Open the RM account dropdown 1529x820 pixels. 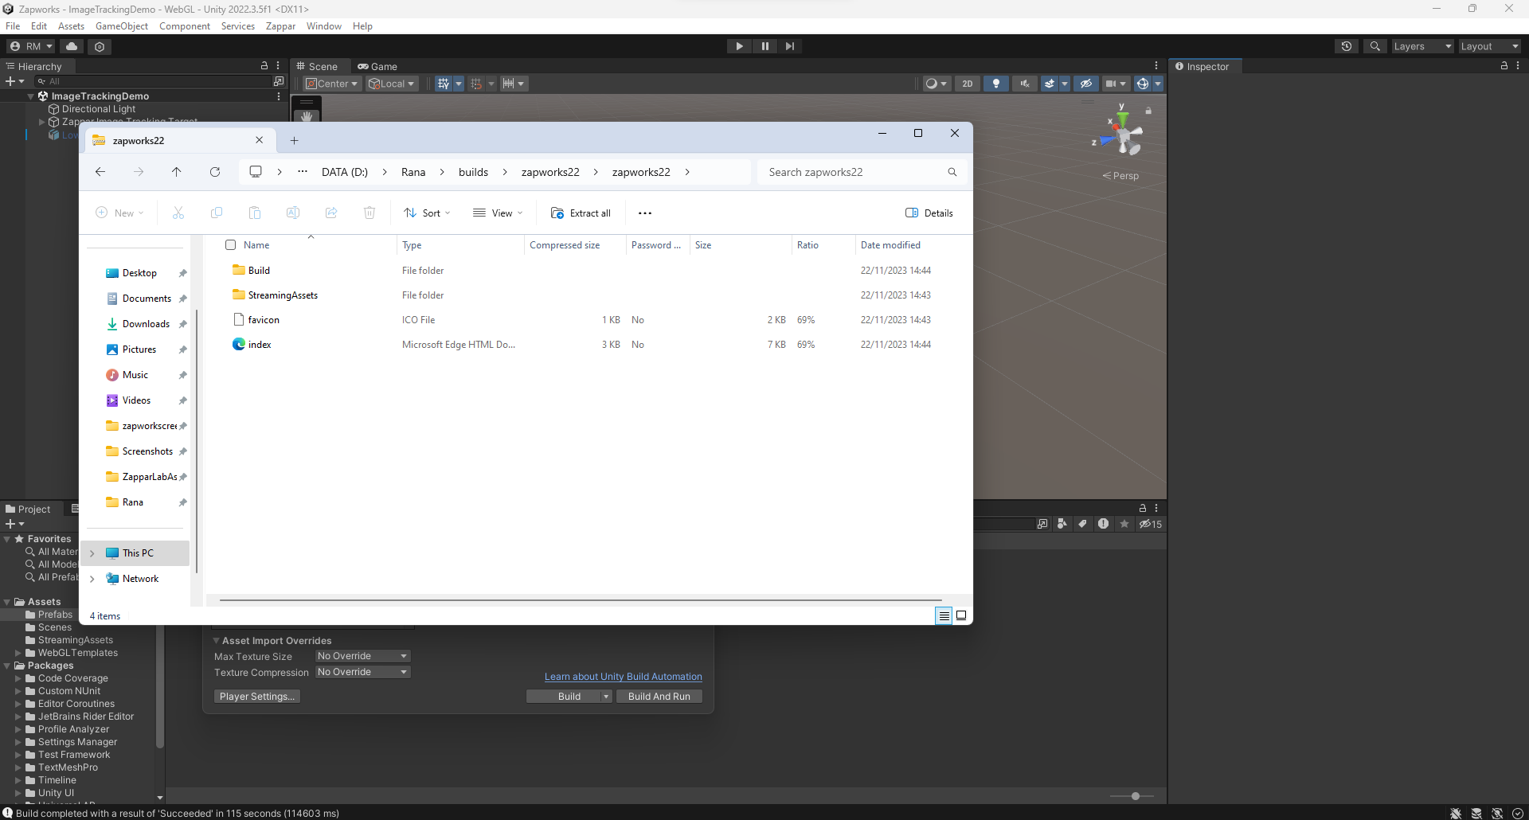point(31,46)
